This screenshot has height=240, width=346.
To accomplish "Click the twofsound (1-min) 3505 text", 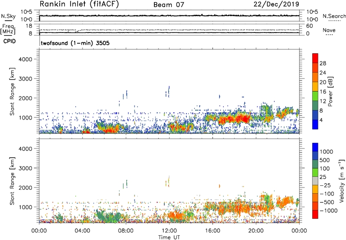I will click(x=75, y=43).
